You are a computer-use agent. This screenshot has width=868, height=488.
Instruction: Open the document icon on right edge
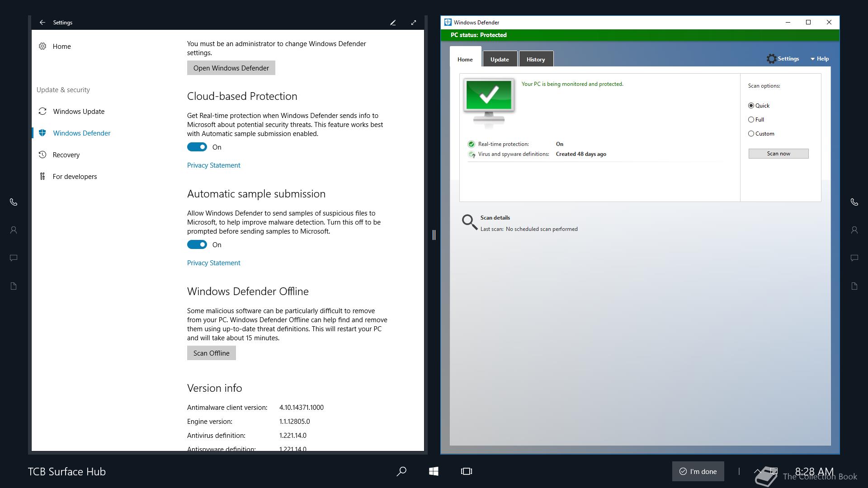point(854,286)
